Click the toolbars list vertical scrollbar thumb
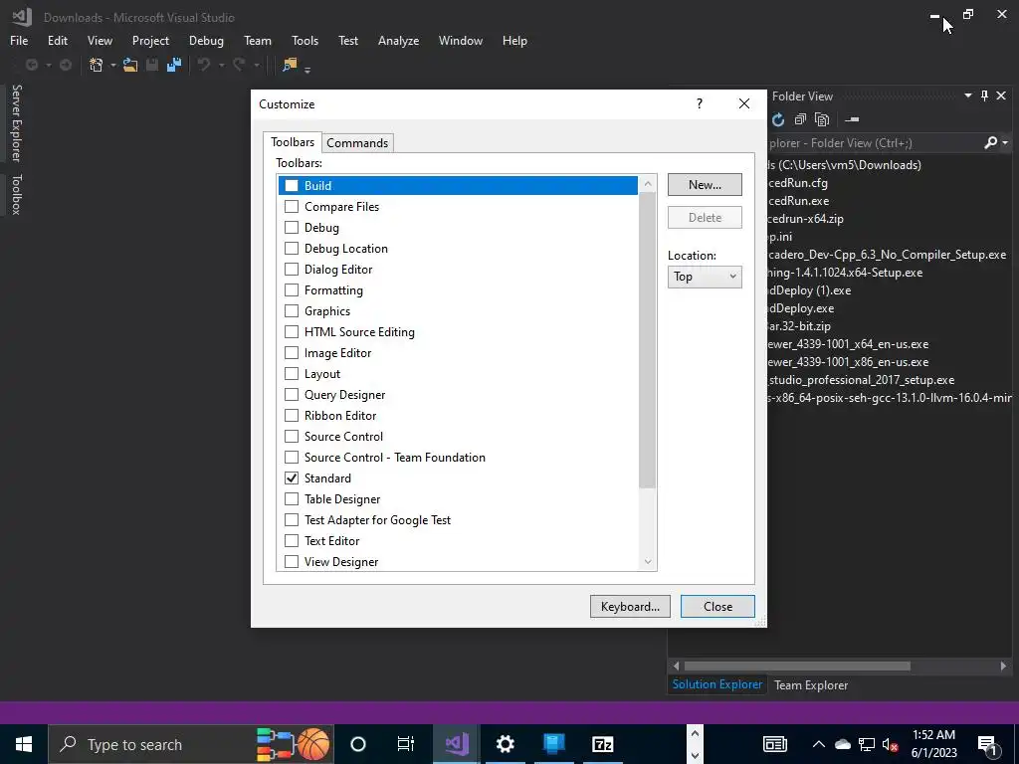This screenshot has height=764, width=1019. 647,340
